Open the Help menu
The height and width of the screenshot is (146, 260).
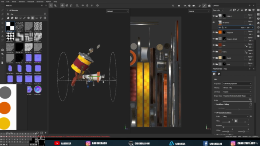(x=55, y=2)
